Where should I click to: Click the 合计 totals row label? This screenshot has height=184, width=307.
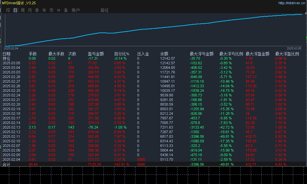click(7, 164)
